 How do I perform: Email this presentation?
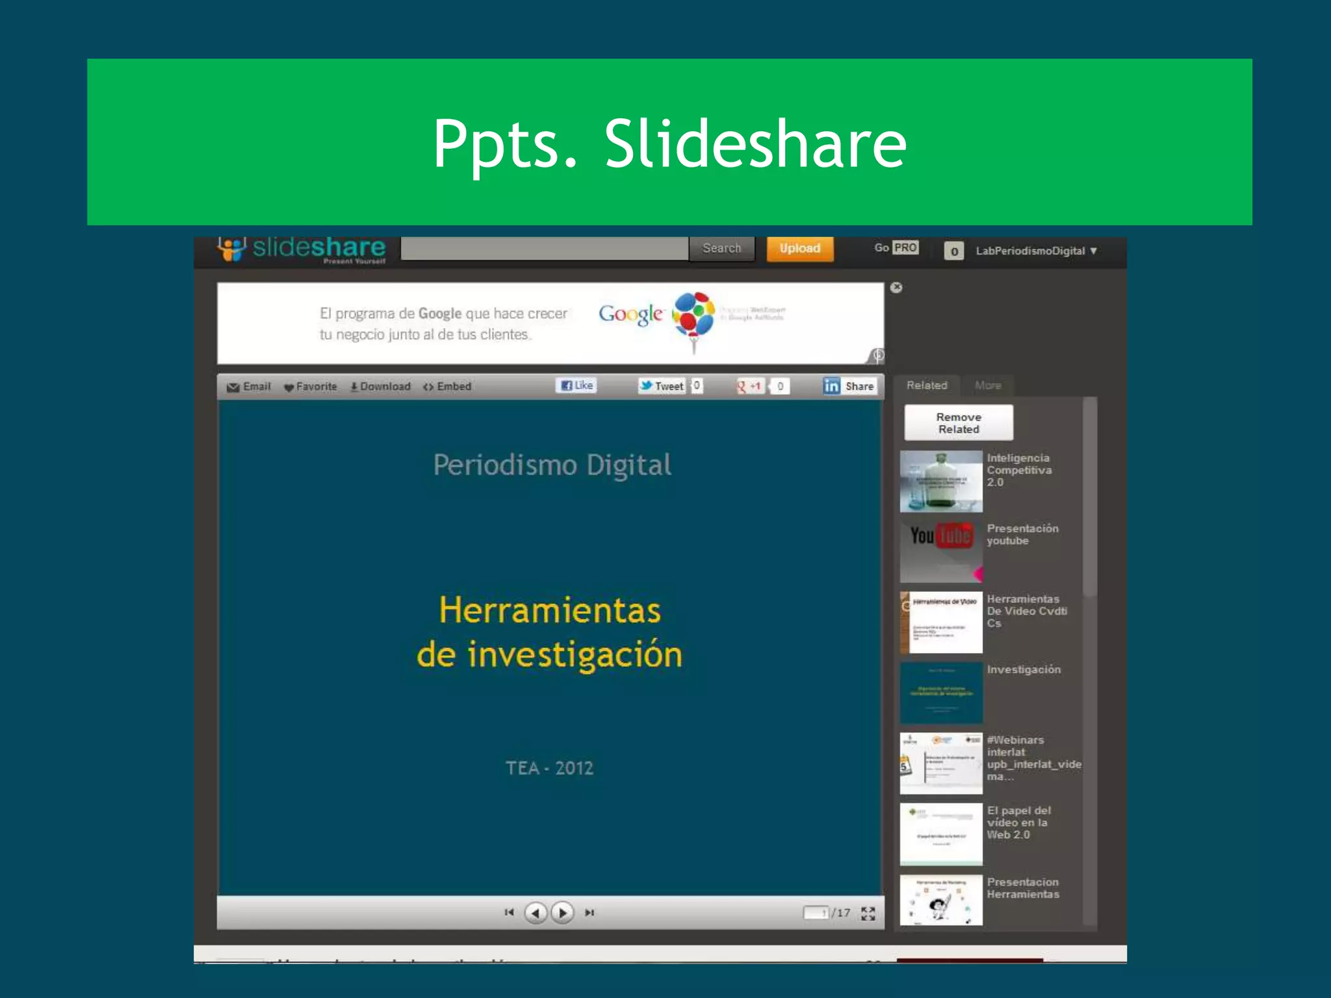pos(249,387)
